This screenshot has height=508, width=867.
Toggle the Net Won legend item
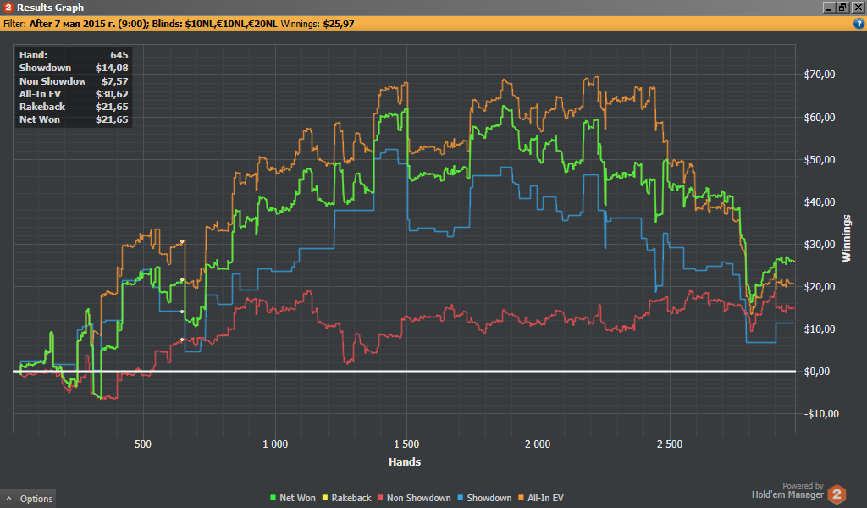[292, 498]
